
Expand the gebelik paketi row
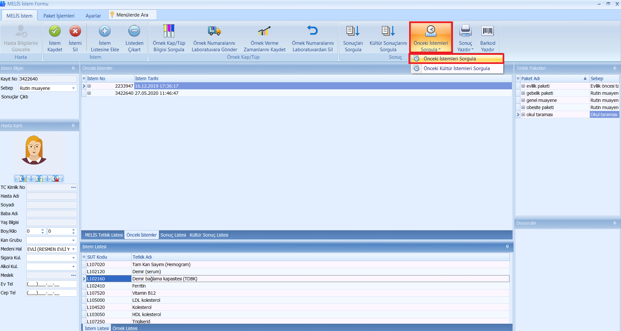click(x=523, y=93)
